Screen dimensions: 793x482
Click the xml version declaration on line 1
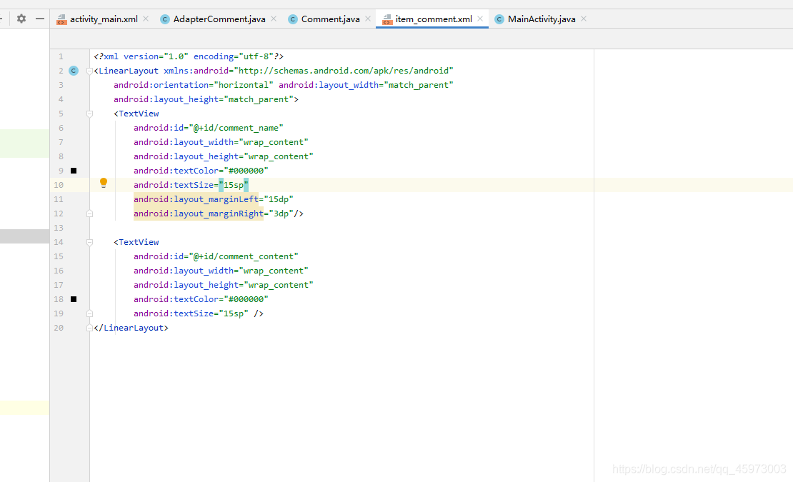pyautogui.click(x=189, y=56)
